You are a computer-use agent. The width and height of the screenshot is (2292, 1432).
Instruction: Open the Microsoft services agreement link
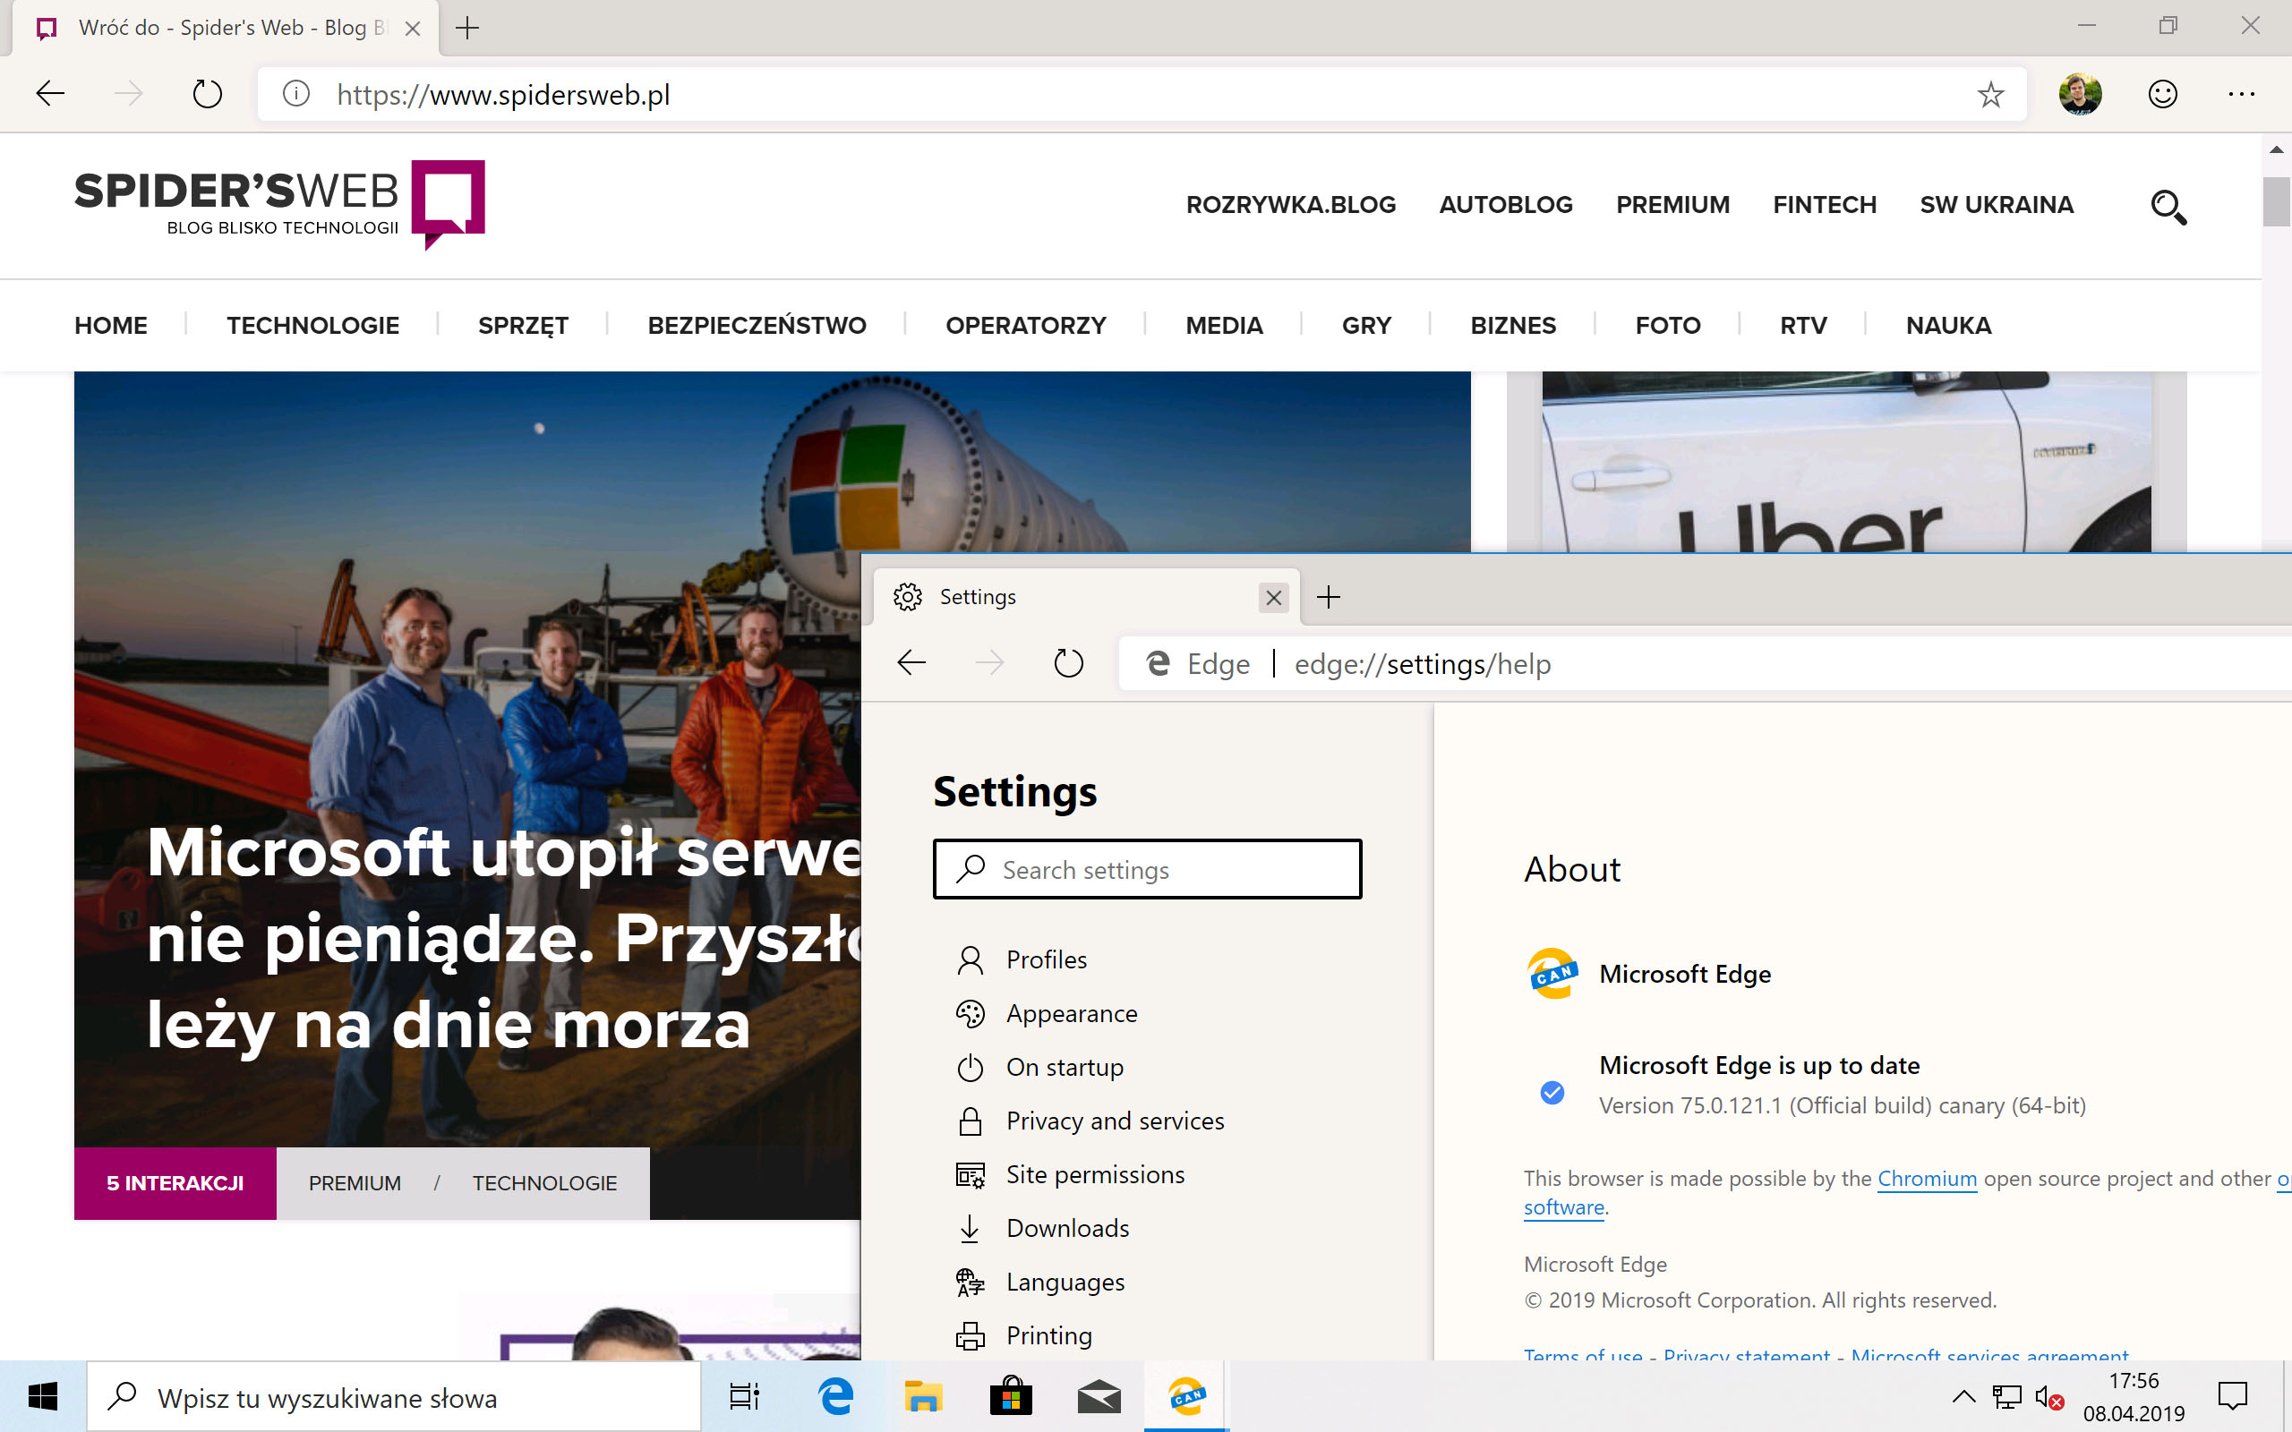[1988, 1354]
